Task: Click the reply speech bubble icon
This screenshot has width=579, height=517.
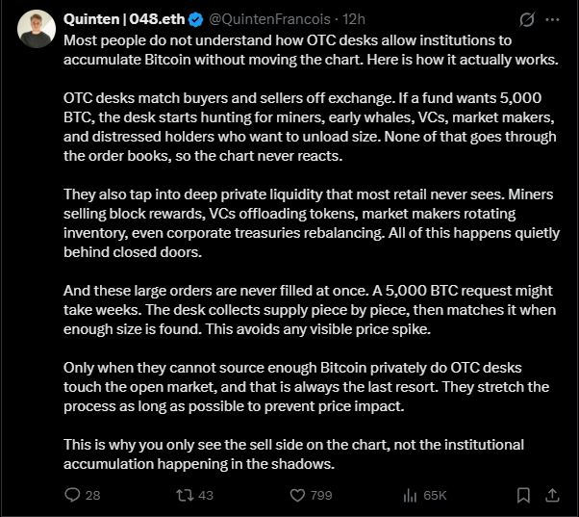Action: point(71,495)
